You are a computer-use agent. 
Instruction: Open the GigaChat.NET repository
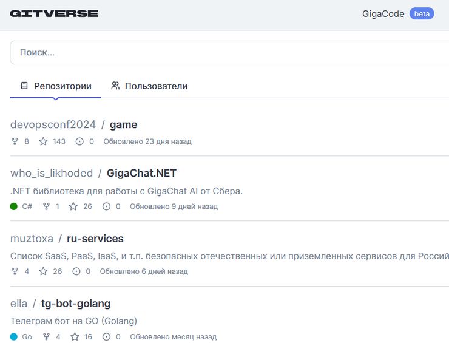coord(141,173)
